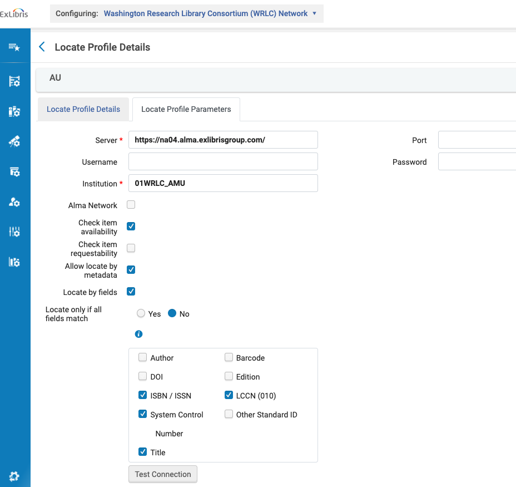Click the back arrow beside Locate Profile Details

(42, 47)
